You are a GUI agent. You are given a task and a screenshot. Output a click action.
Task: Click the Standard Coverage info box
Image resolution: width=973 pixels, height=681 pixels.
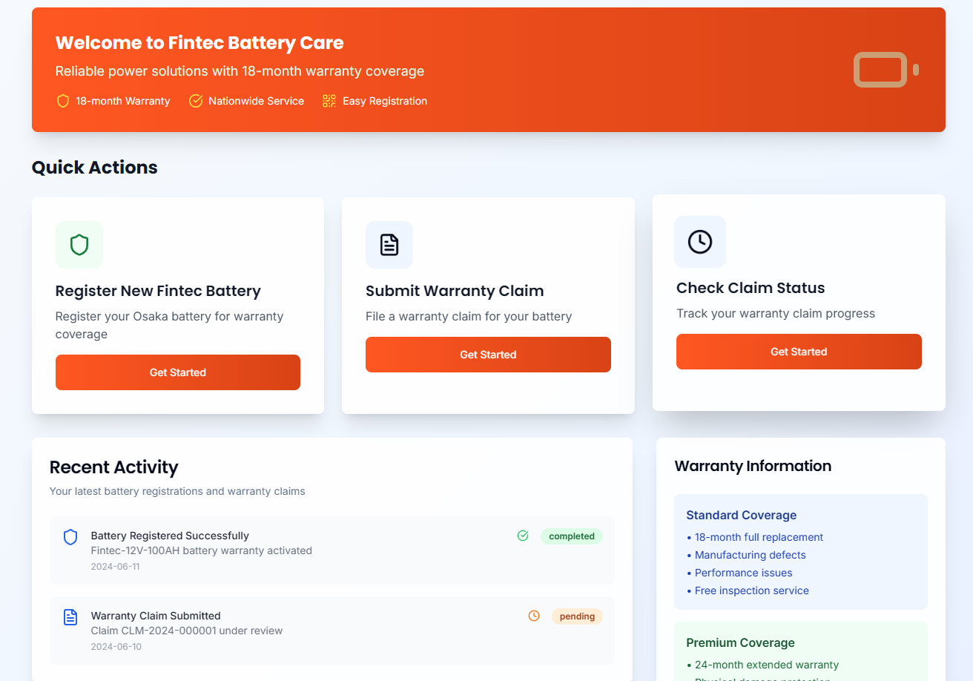coord(801,552)
